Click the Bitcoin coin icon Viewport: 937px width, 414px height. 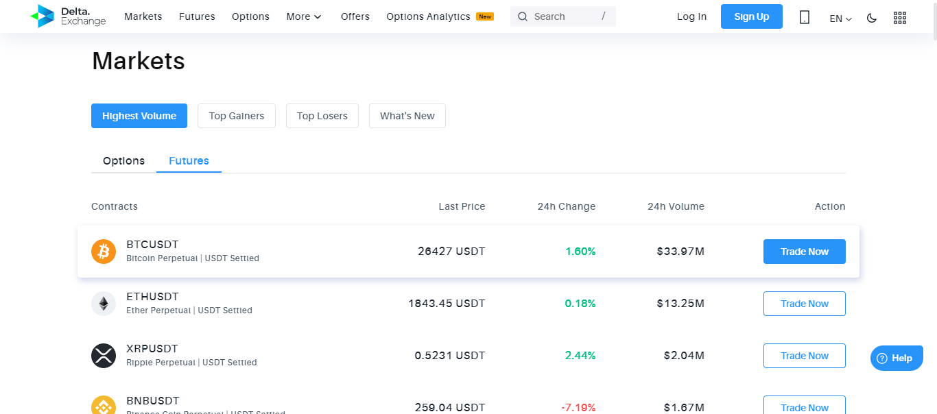tap(104, 252)
